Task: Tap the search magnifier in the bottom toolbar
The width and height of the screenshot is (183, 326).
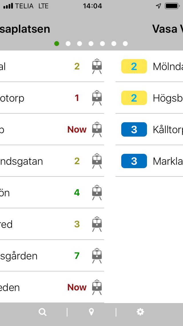Action: tap(42, 312)
